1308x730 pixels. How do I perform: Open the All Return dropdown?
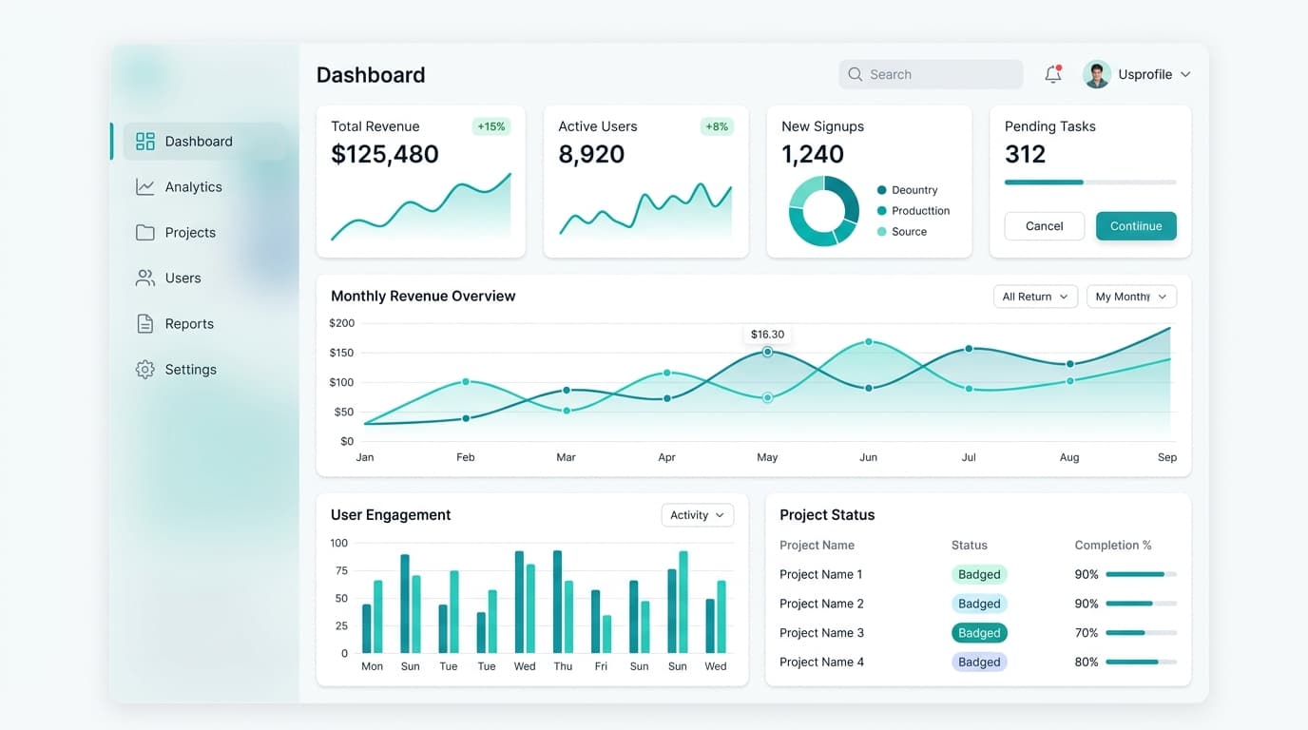[1035, 297]
